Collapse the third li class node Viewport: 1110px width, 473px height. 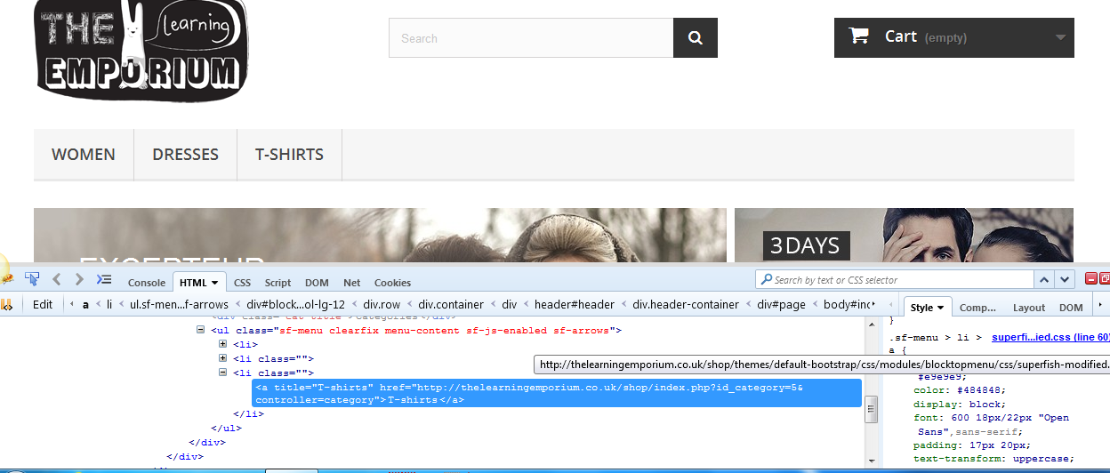click(222, 373)
